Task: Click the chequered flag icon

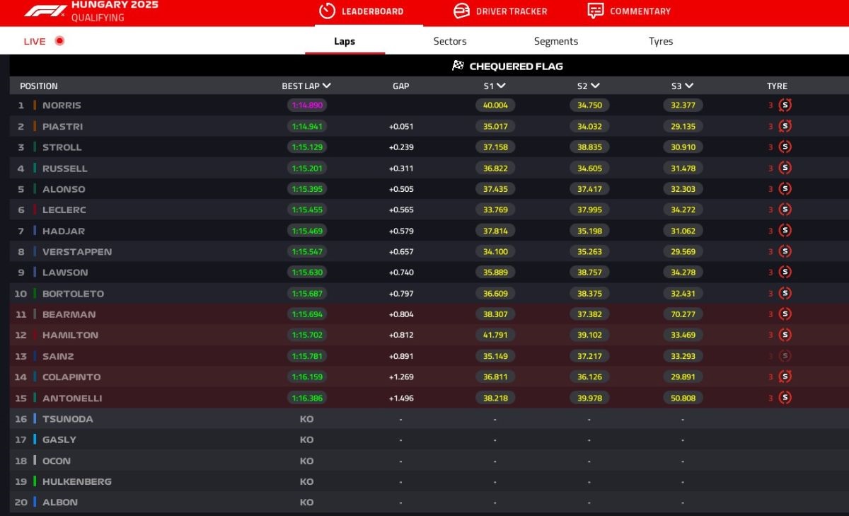Action: (x=458, y=66)
